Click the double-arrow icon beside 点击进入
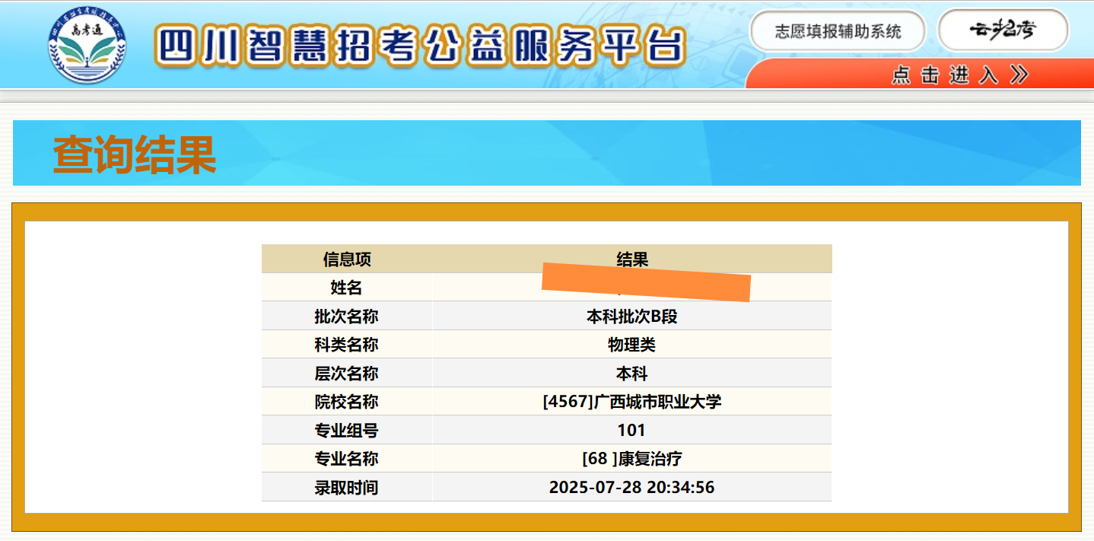1094x541 pixels. coord(1019,75)
